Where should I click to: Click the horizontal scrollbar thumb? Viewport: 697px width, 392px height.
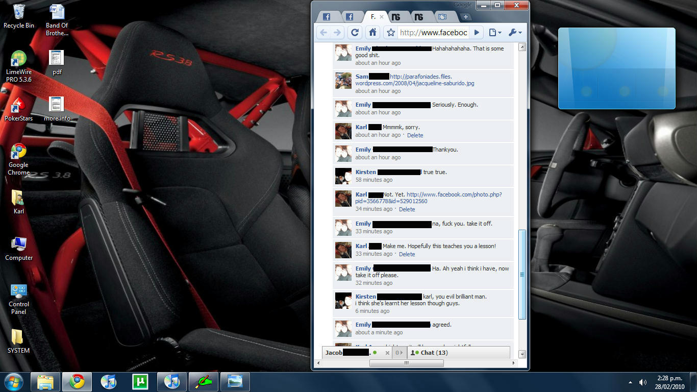point(406,363)
